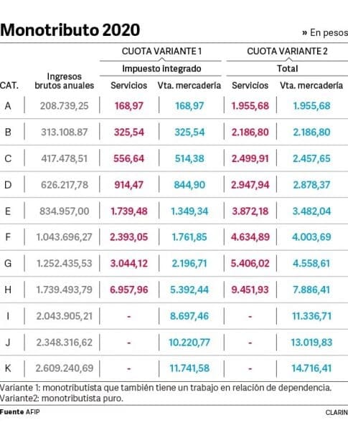Select the Impuesto integrado subheader
Viewport: 348px width, 430px height.
click(161, 69)
